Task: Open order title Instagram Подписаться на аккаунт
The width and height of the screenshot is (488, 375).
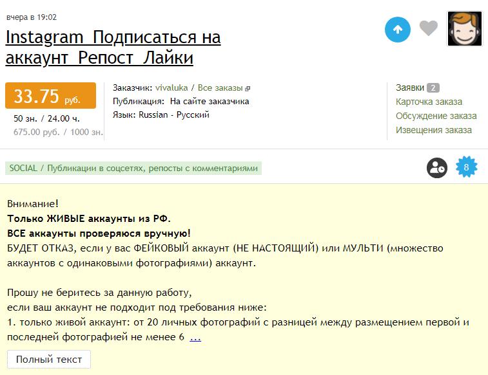Action: click(x=113, y=47)
